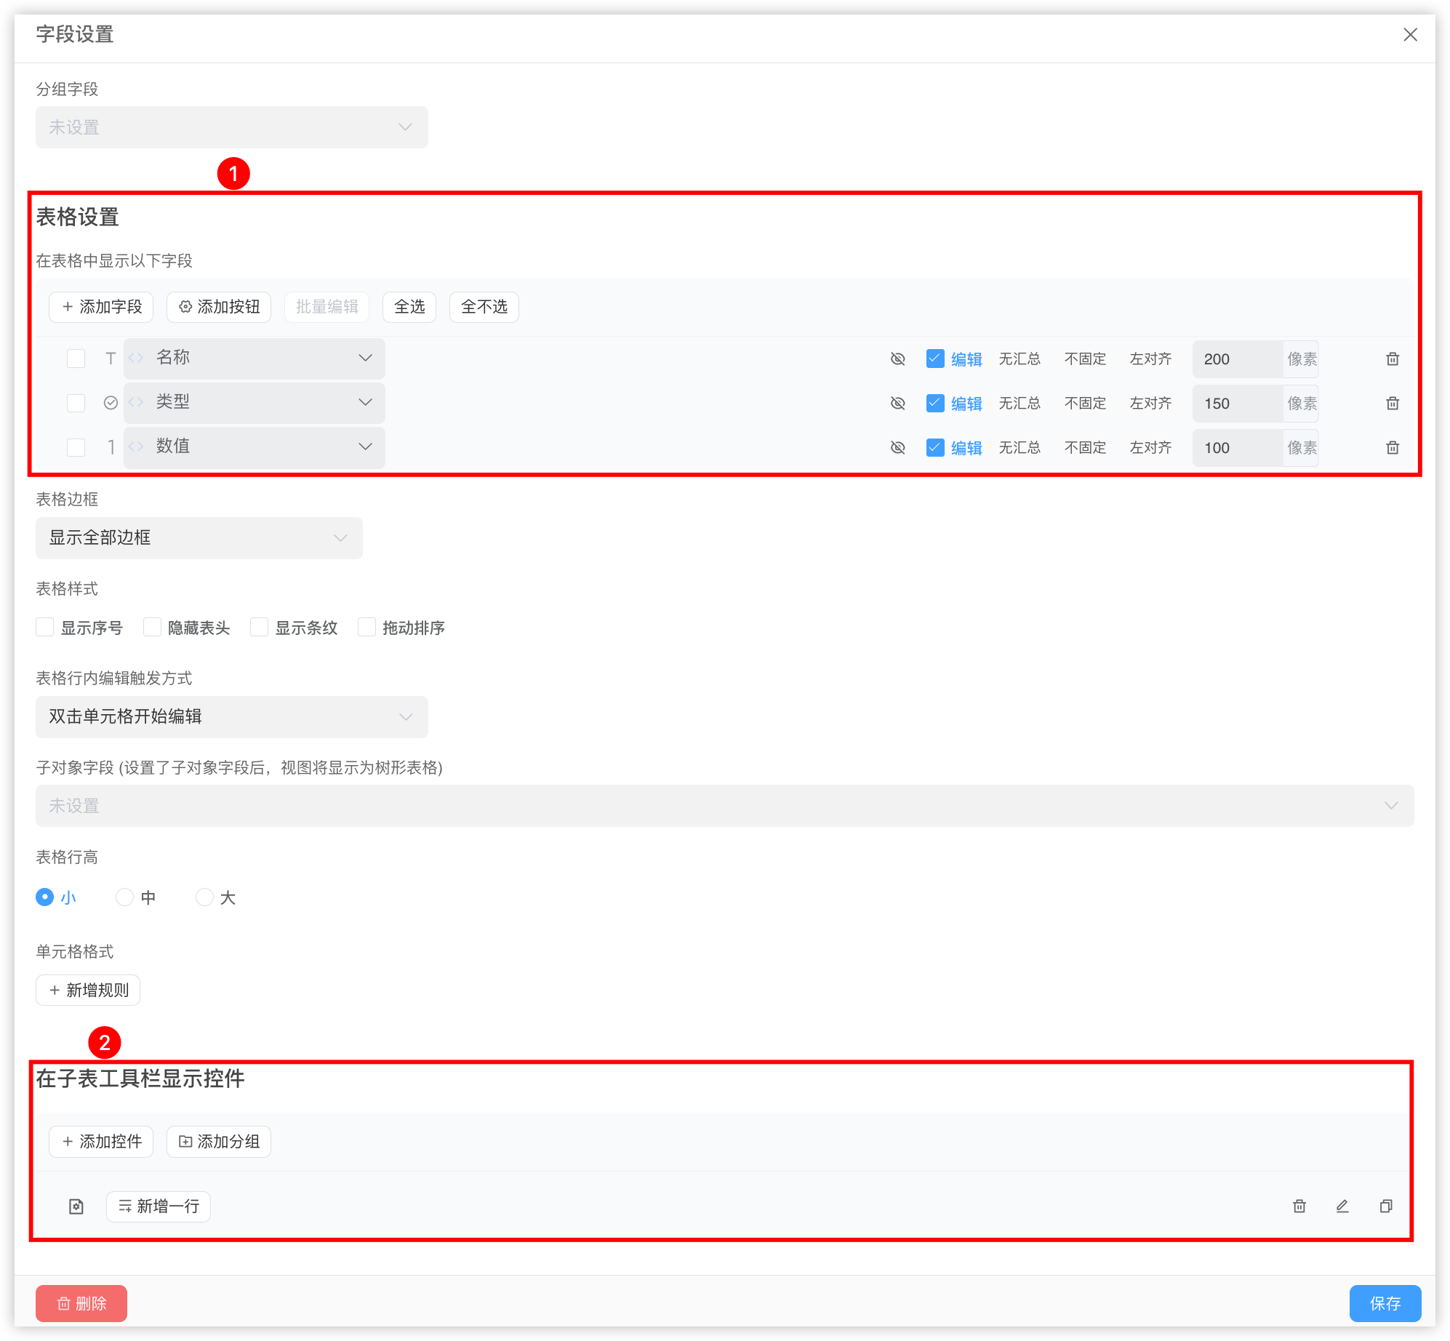Click trash icon in the 名称 row

1392,359
